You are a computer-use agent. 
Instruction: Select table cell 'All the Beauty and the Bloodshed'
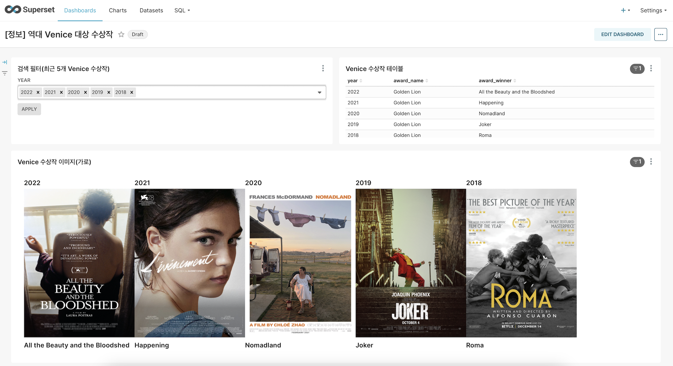517,92
